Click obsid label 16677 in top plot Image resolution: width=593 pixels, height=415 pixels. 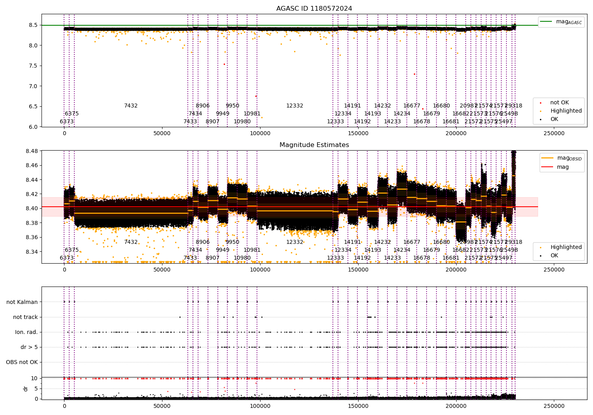coord(412,106)
